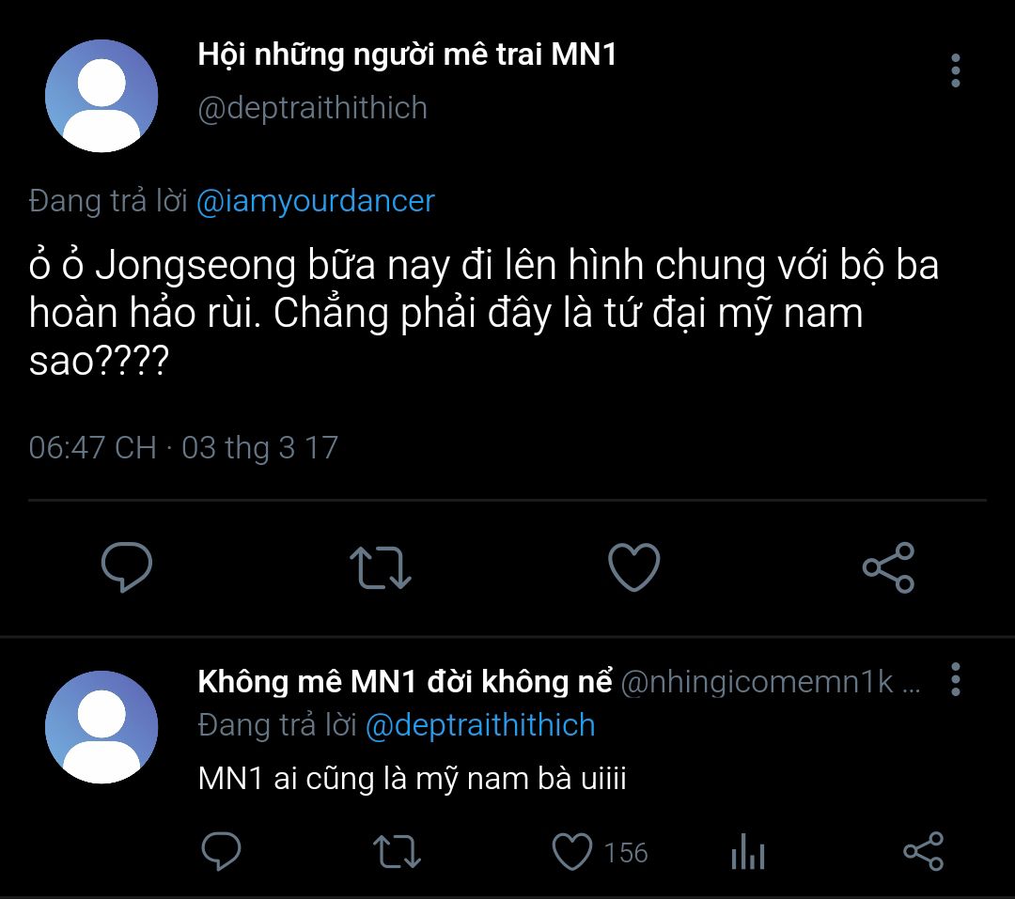Click the @deptraithithich handle under author name

point(312,108)
